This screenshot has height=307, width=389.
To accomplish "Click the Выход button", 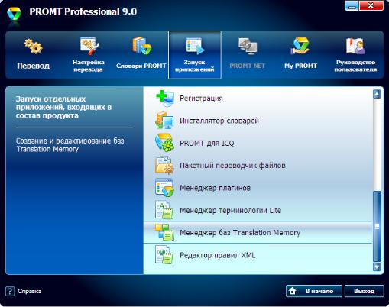I will [365, 291].
